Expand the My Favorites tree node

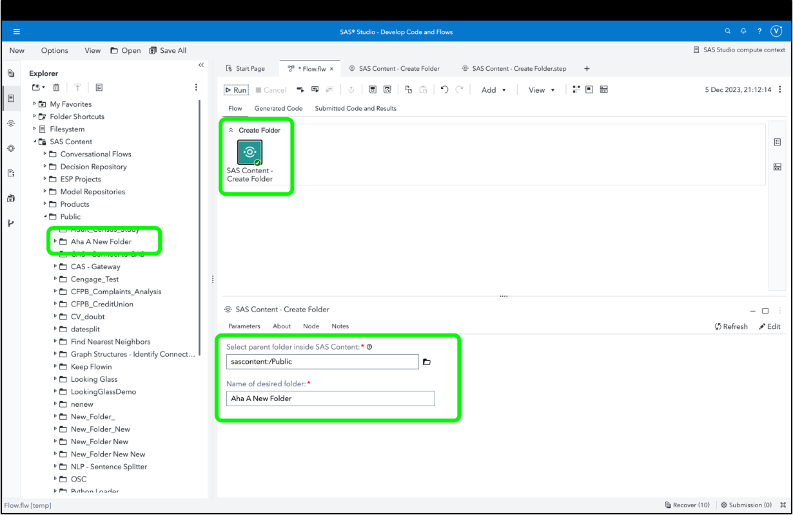35,104
